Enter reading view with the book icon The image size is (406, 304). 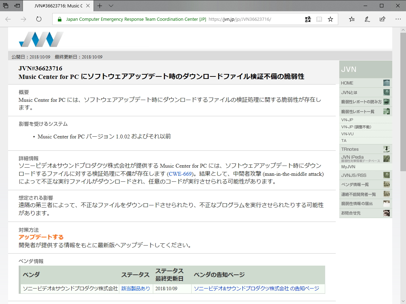(x=319, y=19)
